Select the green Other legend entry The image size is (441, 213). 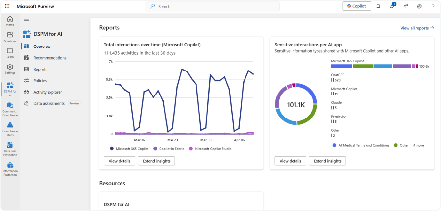(401, 145)
